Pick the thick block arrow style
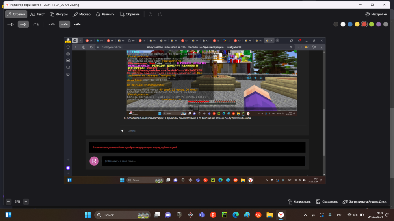The height and width of the screenshot is (221, 394). (23, 24)
